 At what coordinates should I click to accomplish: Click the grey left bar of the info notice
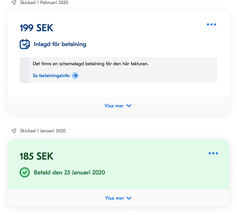(24, 70)
